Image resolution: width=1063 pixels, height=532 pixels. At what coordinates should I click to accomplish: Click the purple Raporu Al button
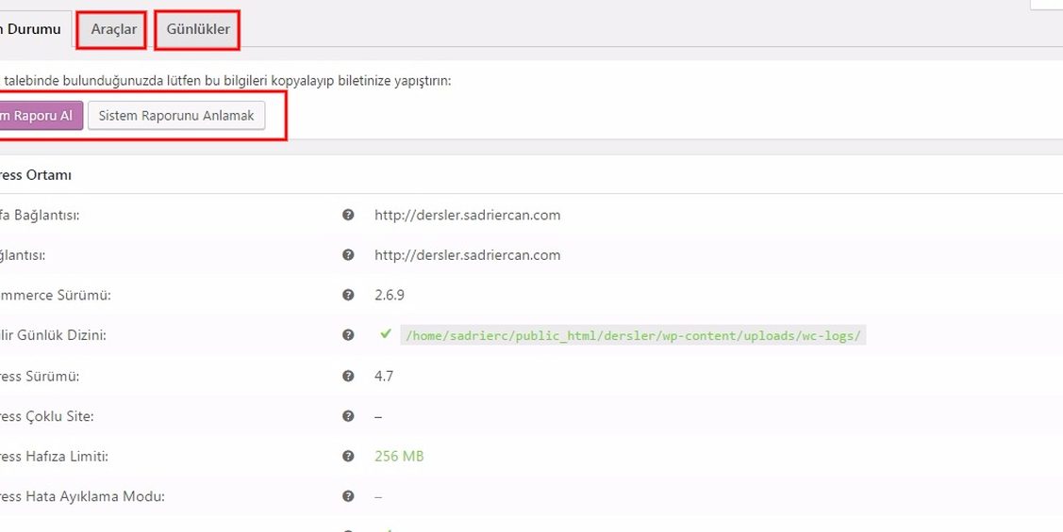40,116
